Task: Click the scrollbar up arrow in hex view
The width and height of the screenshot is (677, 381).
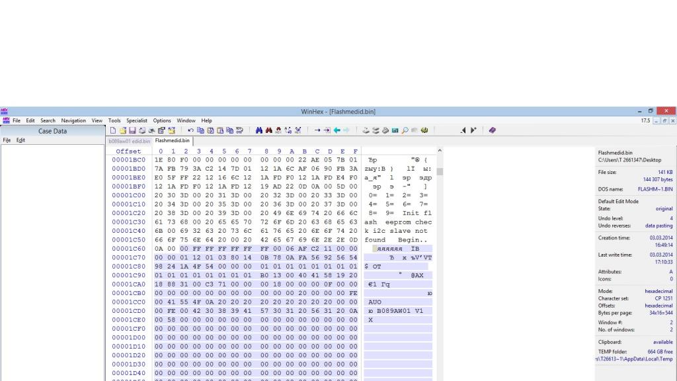Action: point(440,151)
